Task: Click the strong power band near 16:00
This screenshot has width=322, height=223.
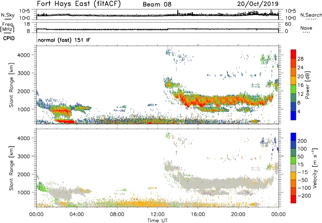Action: [198, 102]
